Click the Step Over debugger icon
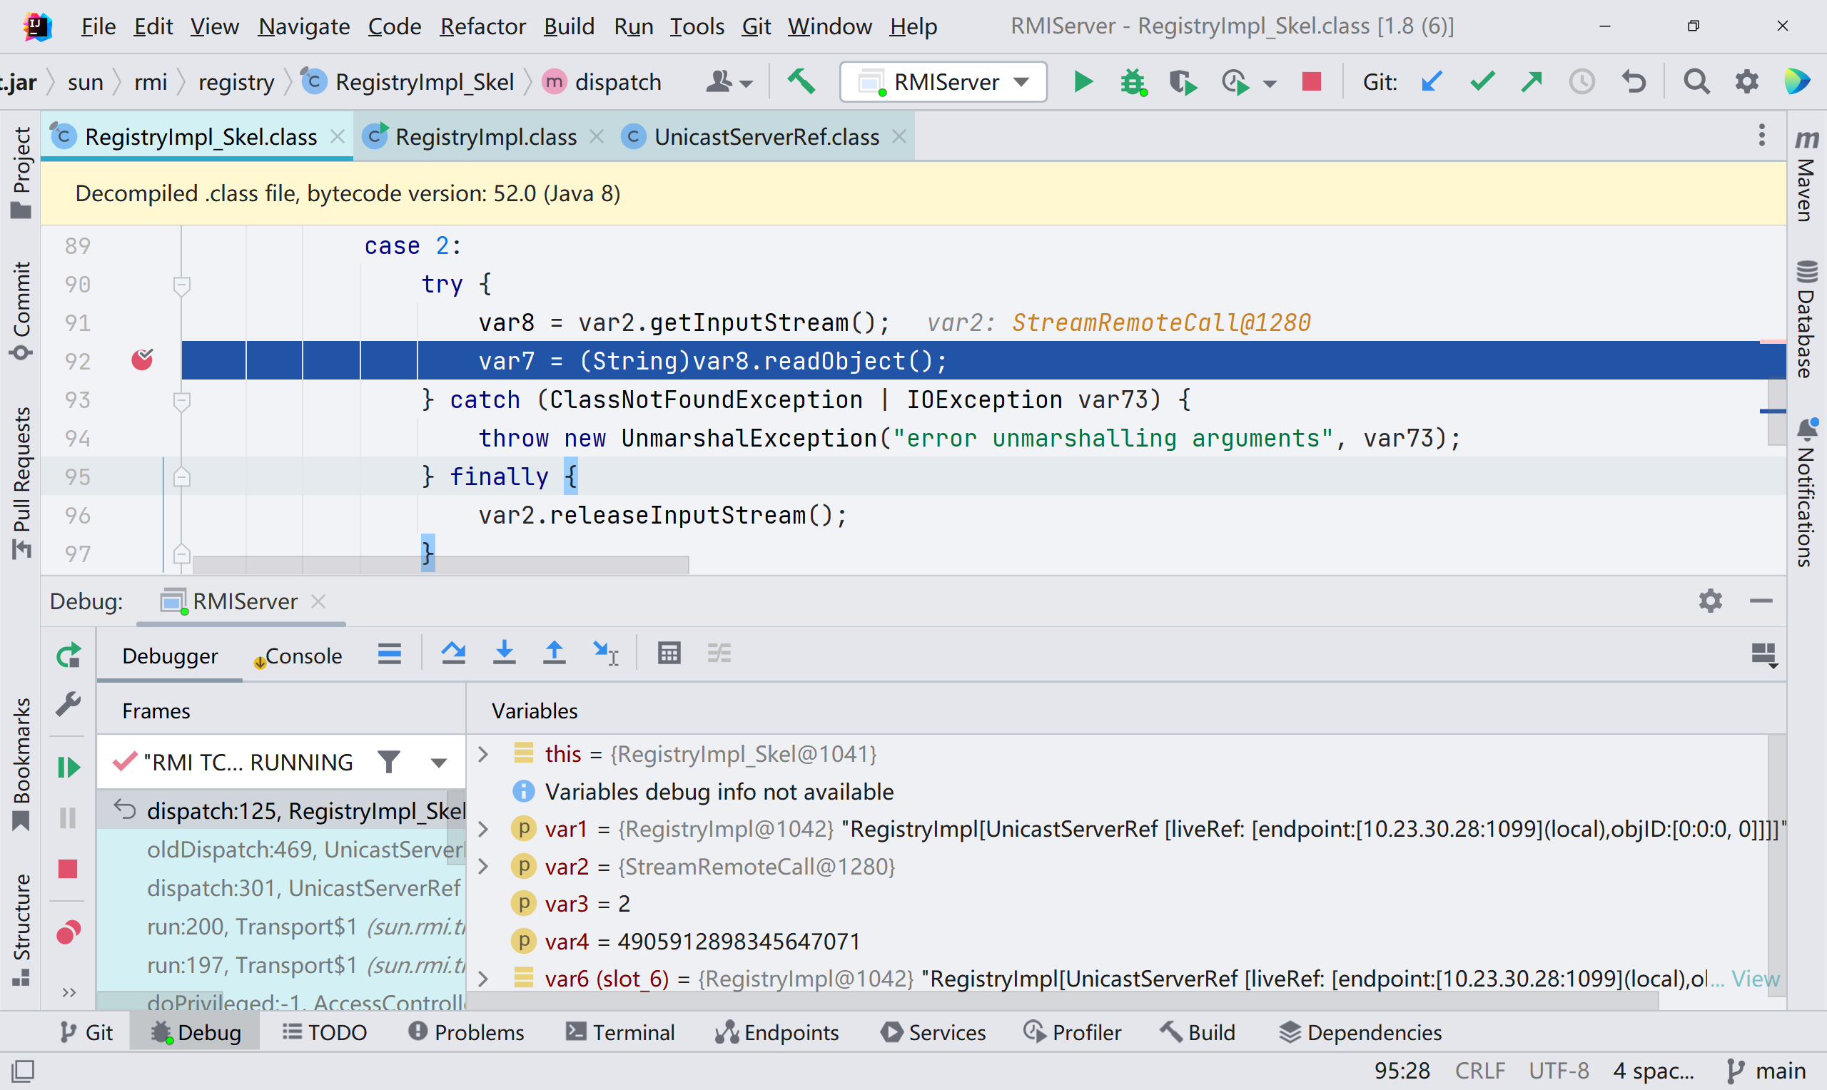The width and height of the screenshot is (1827, 1090). point(453,653)
